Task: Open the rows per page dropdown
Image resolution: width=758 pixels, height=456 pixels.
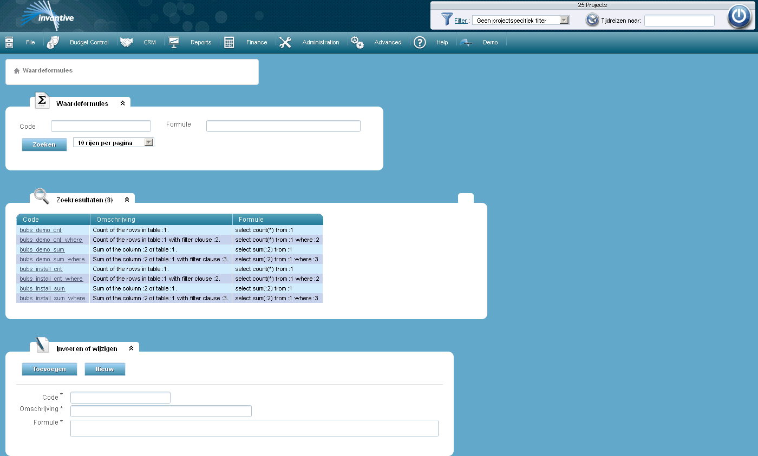Action: pyautogui.click(x=114, y=142)
